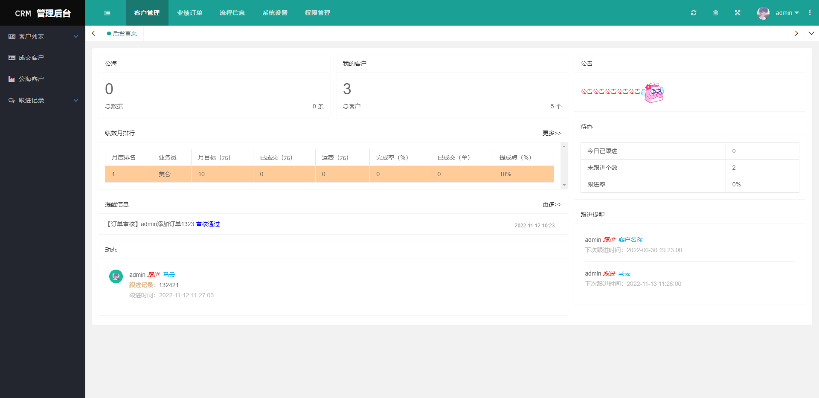
Task: Open 客户名称 link in 跟进提醒
Action: [x=630, y=240]
